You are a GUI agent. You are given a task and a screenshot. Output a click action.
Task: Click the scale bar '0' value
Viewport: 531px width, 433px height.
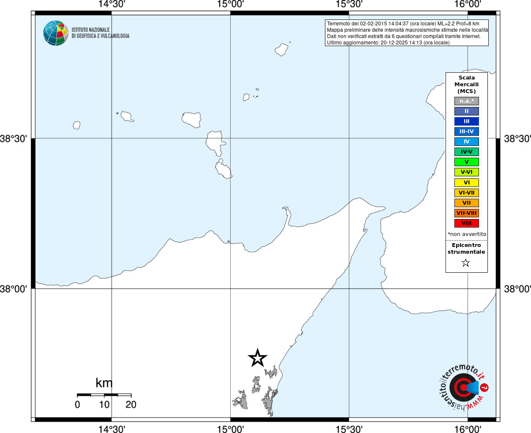(x=77, y=405)
